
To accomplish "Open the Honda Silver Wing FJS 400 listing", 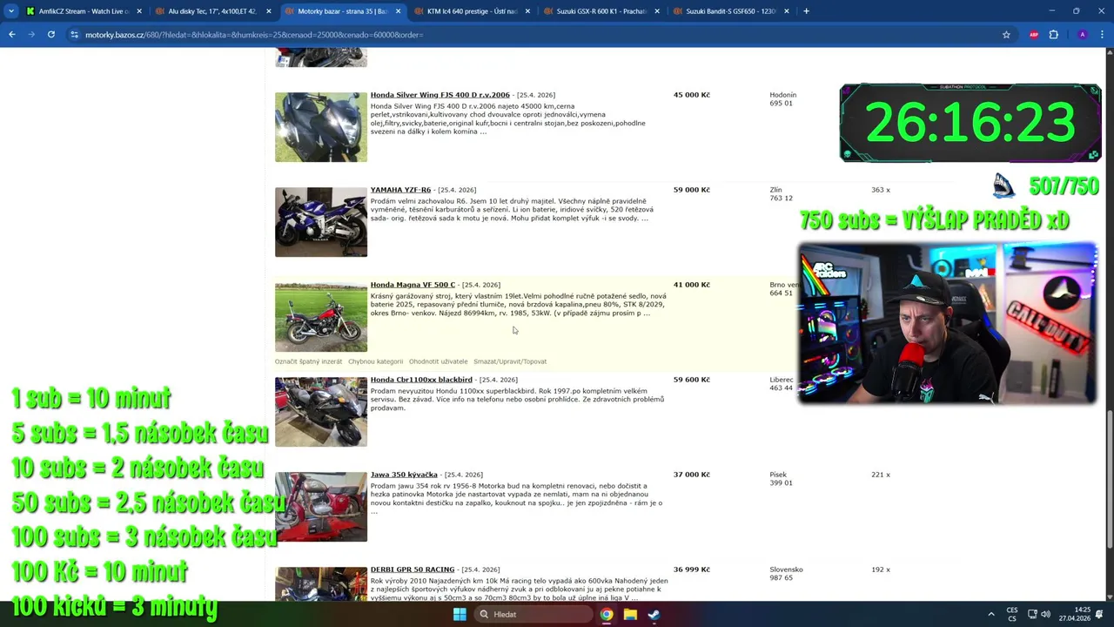I will [x=440, y=95].
